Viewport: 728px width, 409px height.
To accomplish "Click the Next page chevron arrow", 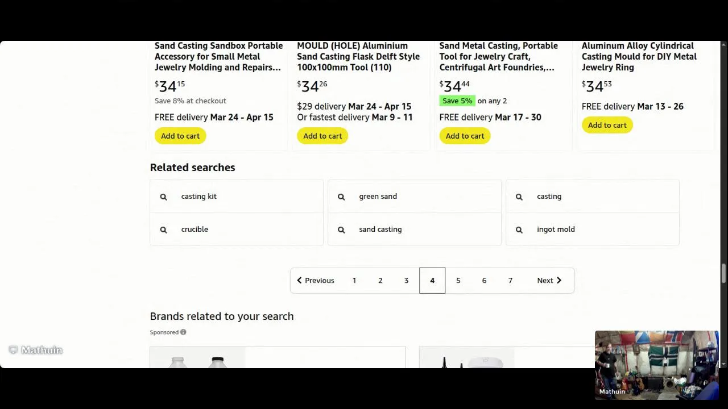I will pyautogui.click(x=559, y=281).
